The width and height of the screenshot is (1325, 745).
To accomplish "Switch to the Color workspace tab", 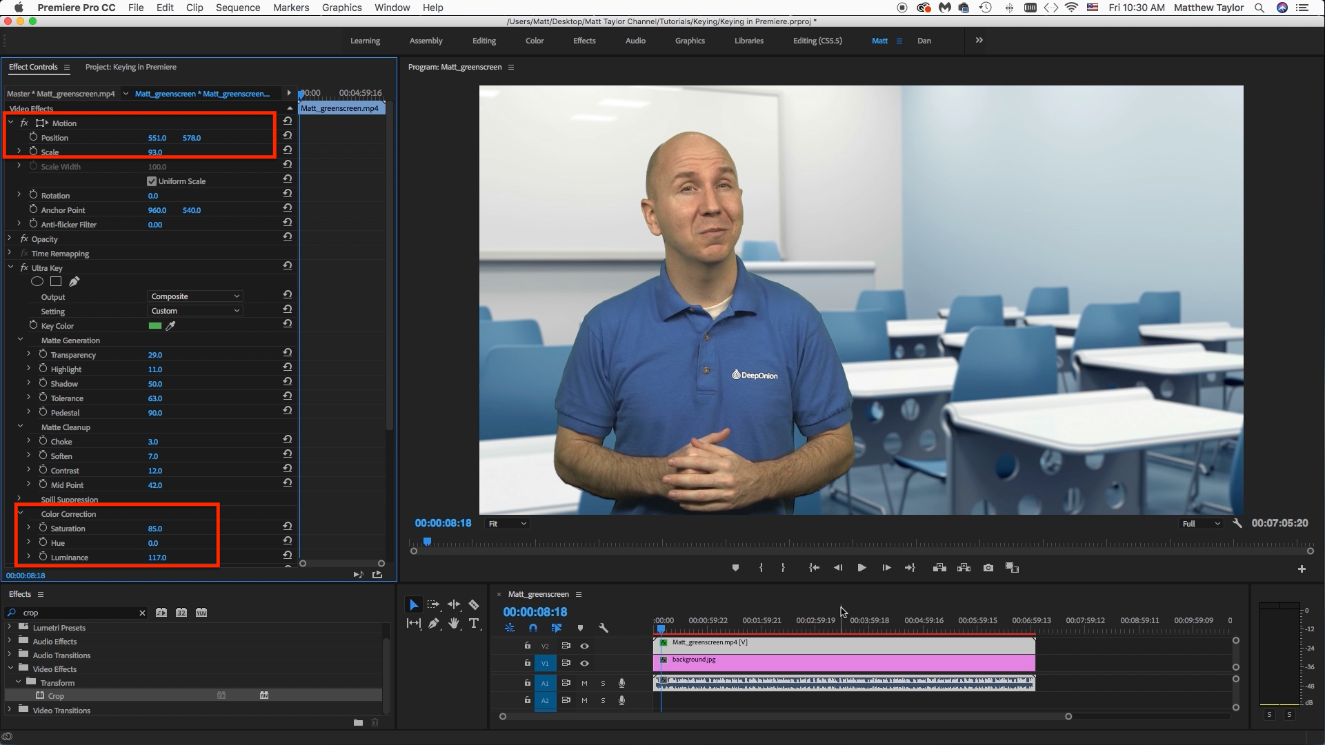I will pyautogui.click(x=535, y=41).
